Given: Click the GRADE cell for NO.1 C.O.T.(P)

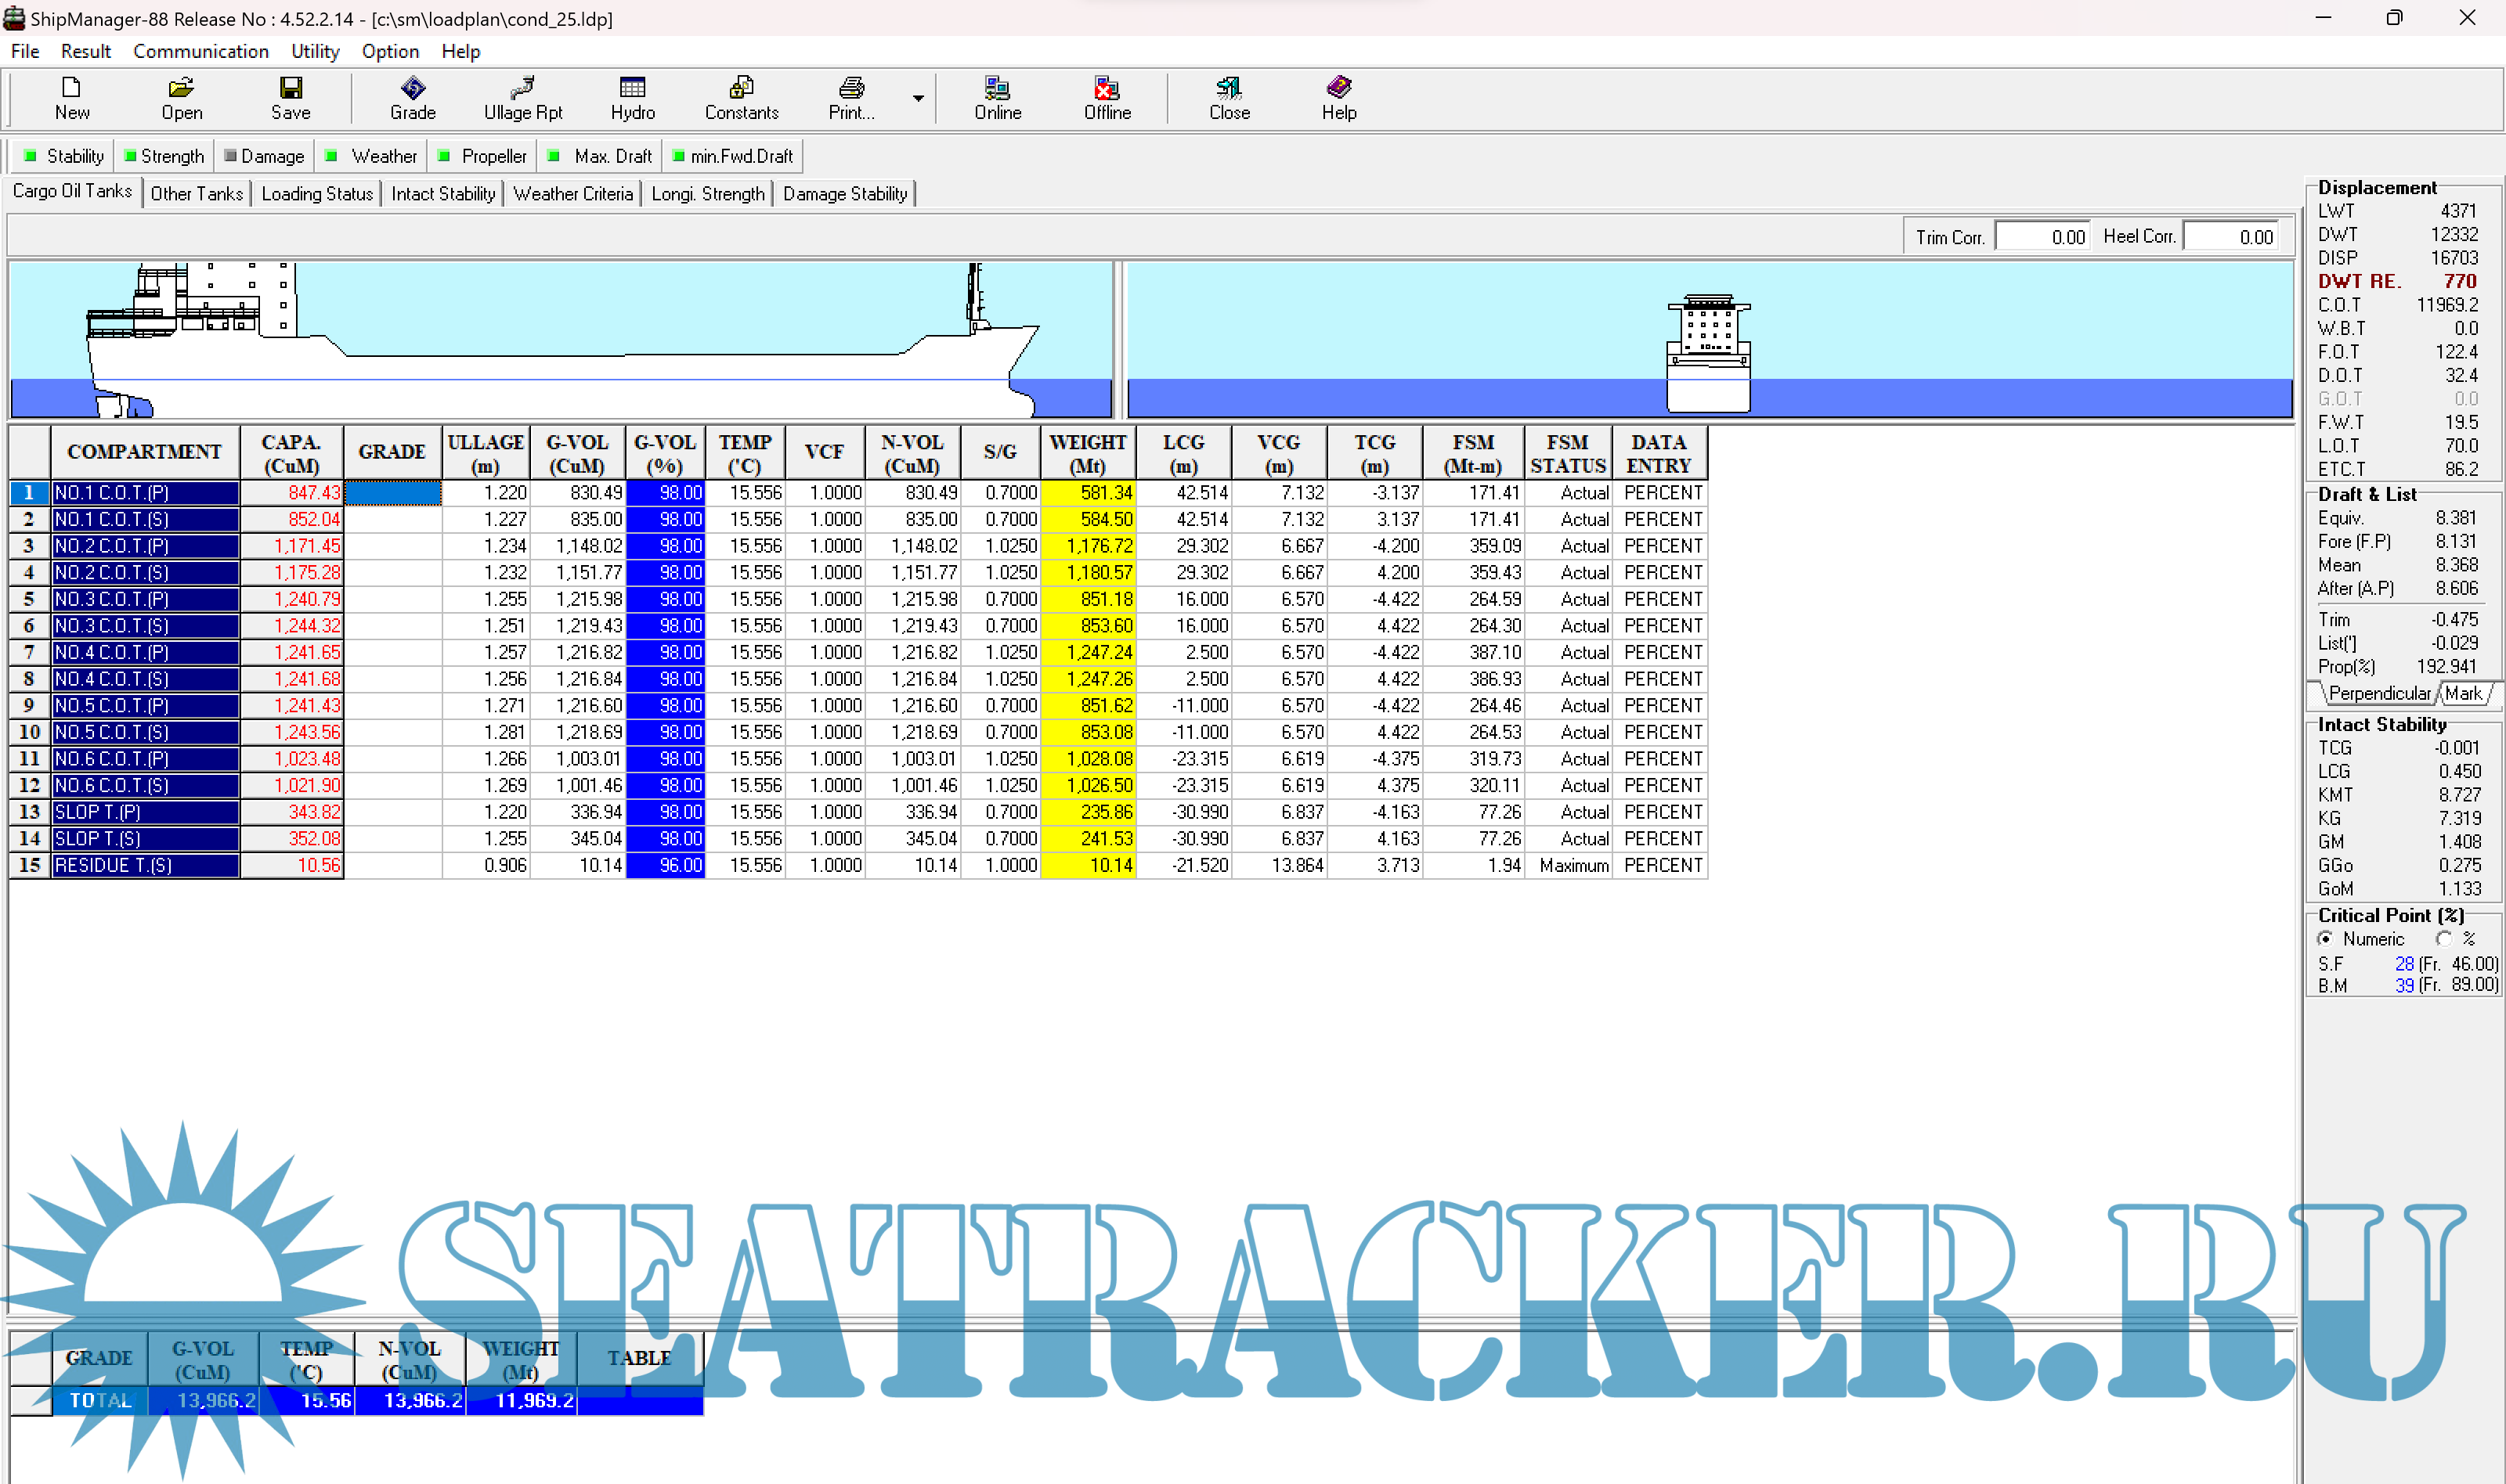Looking at the screenshot, I should pyautogui.click(x=392, y=493).
